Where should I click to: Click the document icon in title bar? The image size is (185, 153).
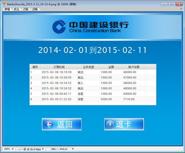[x=4, y=4]
